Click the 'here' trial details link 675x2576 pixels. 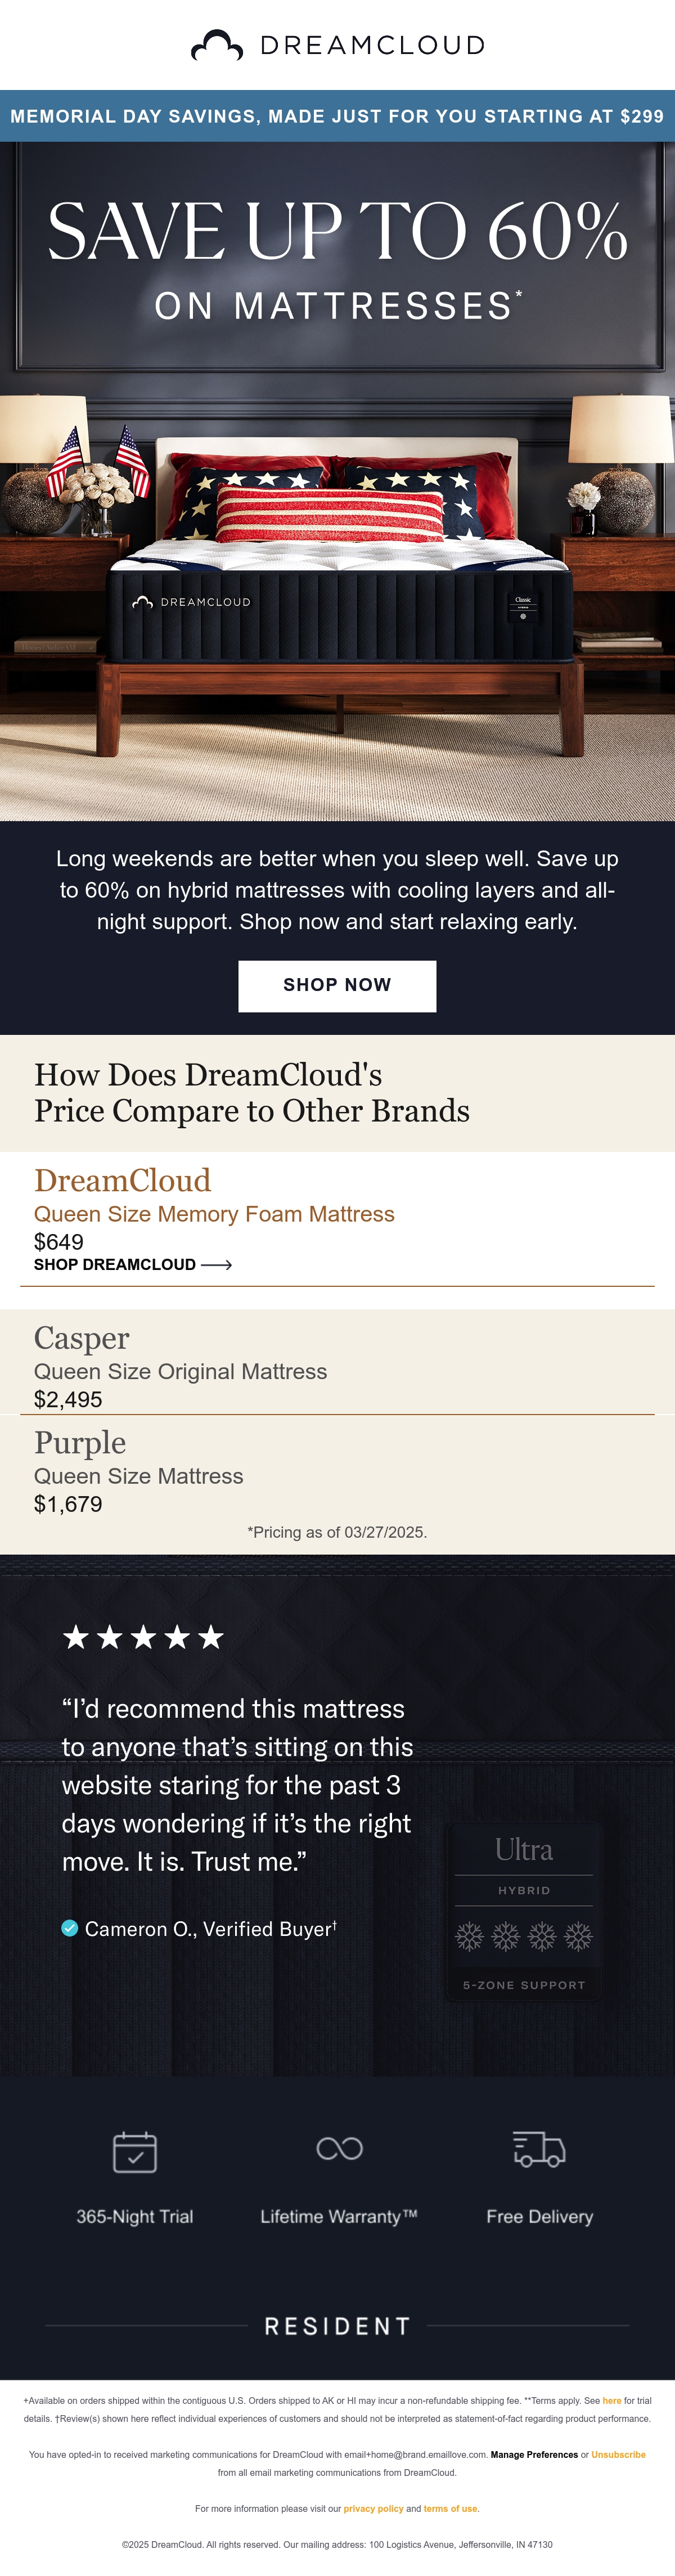612,2400
